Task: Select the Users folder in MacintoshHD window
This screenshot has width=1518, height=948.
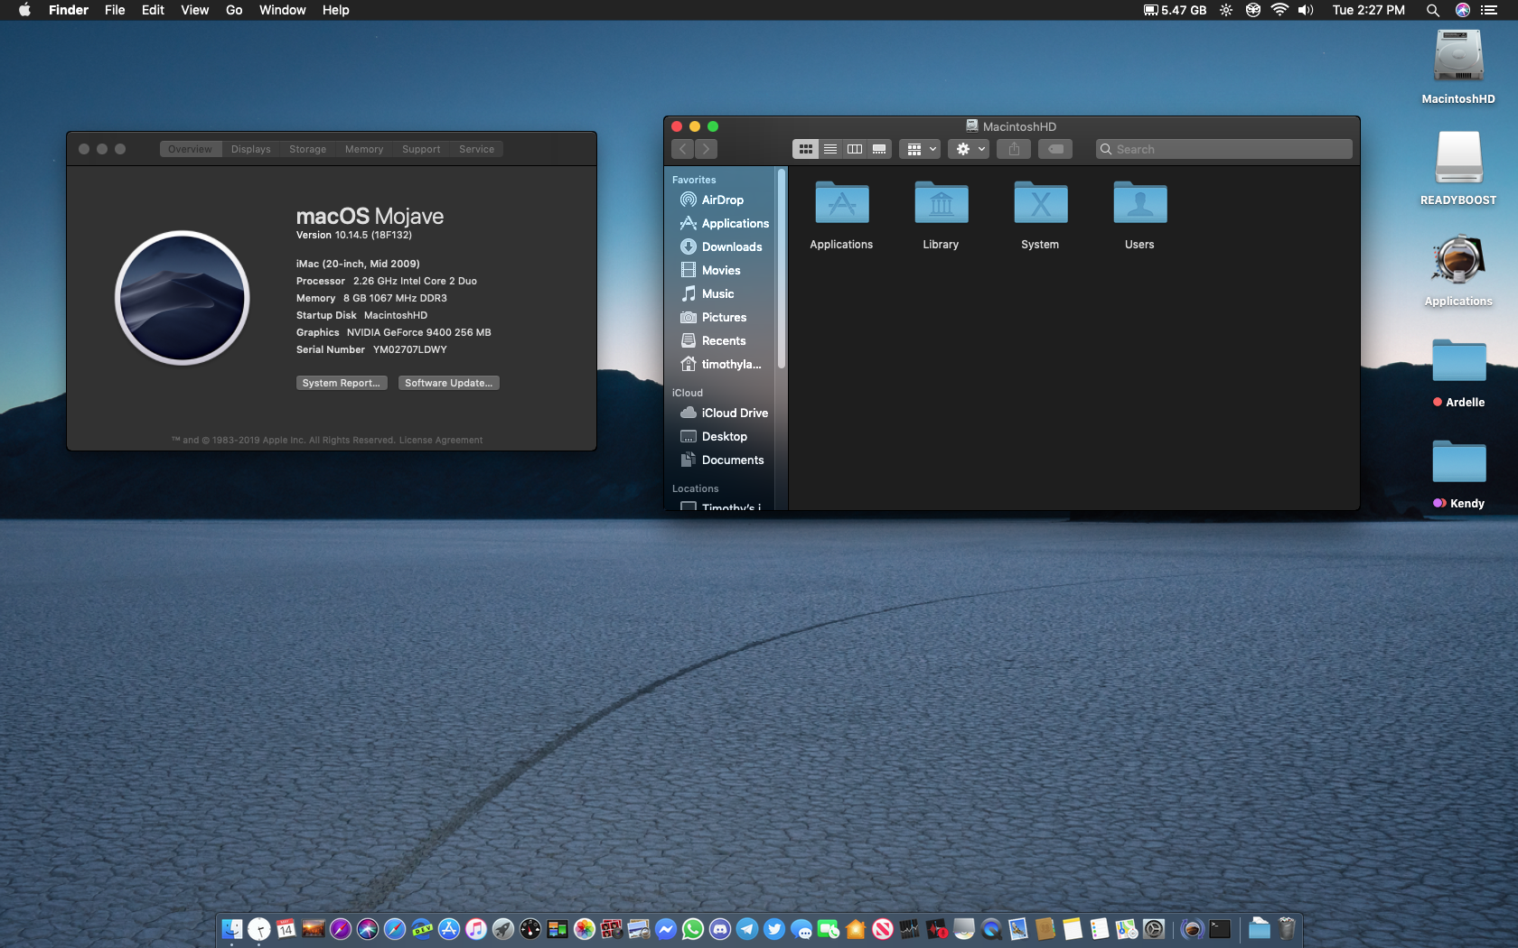Action: point(1139,216)
